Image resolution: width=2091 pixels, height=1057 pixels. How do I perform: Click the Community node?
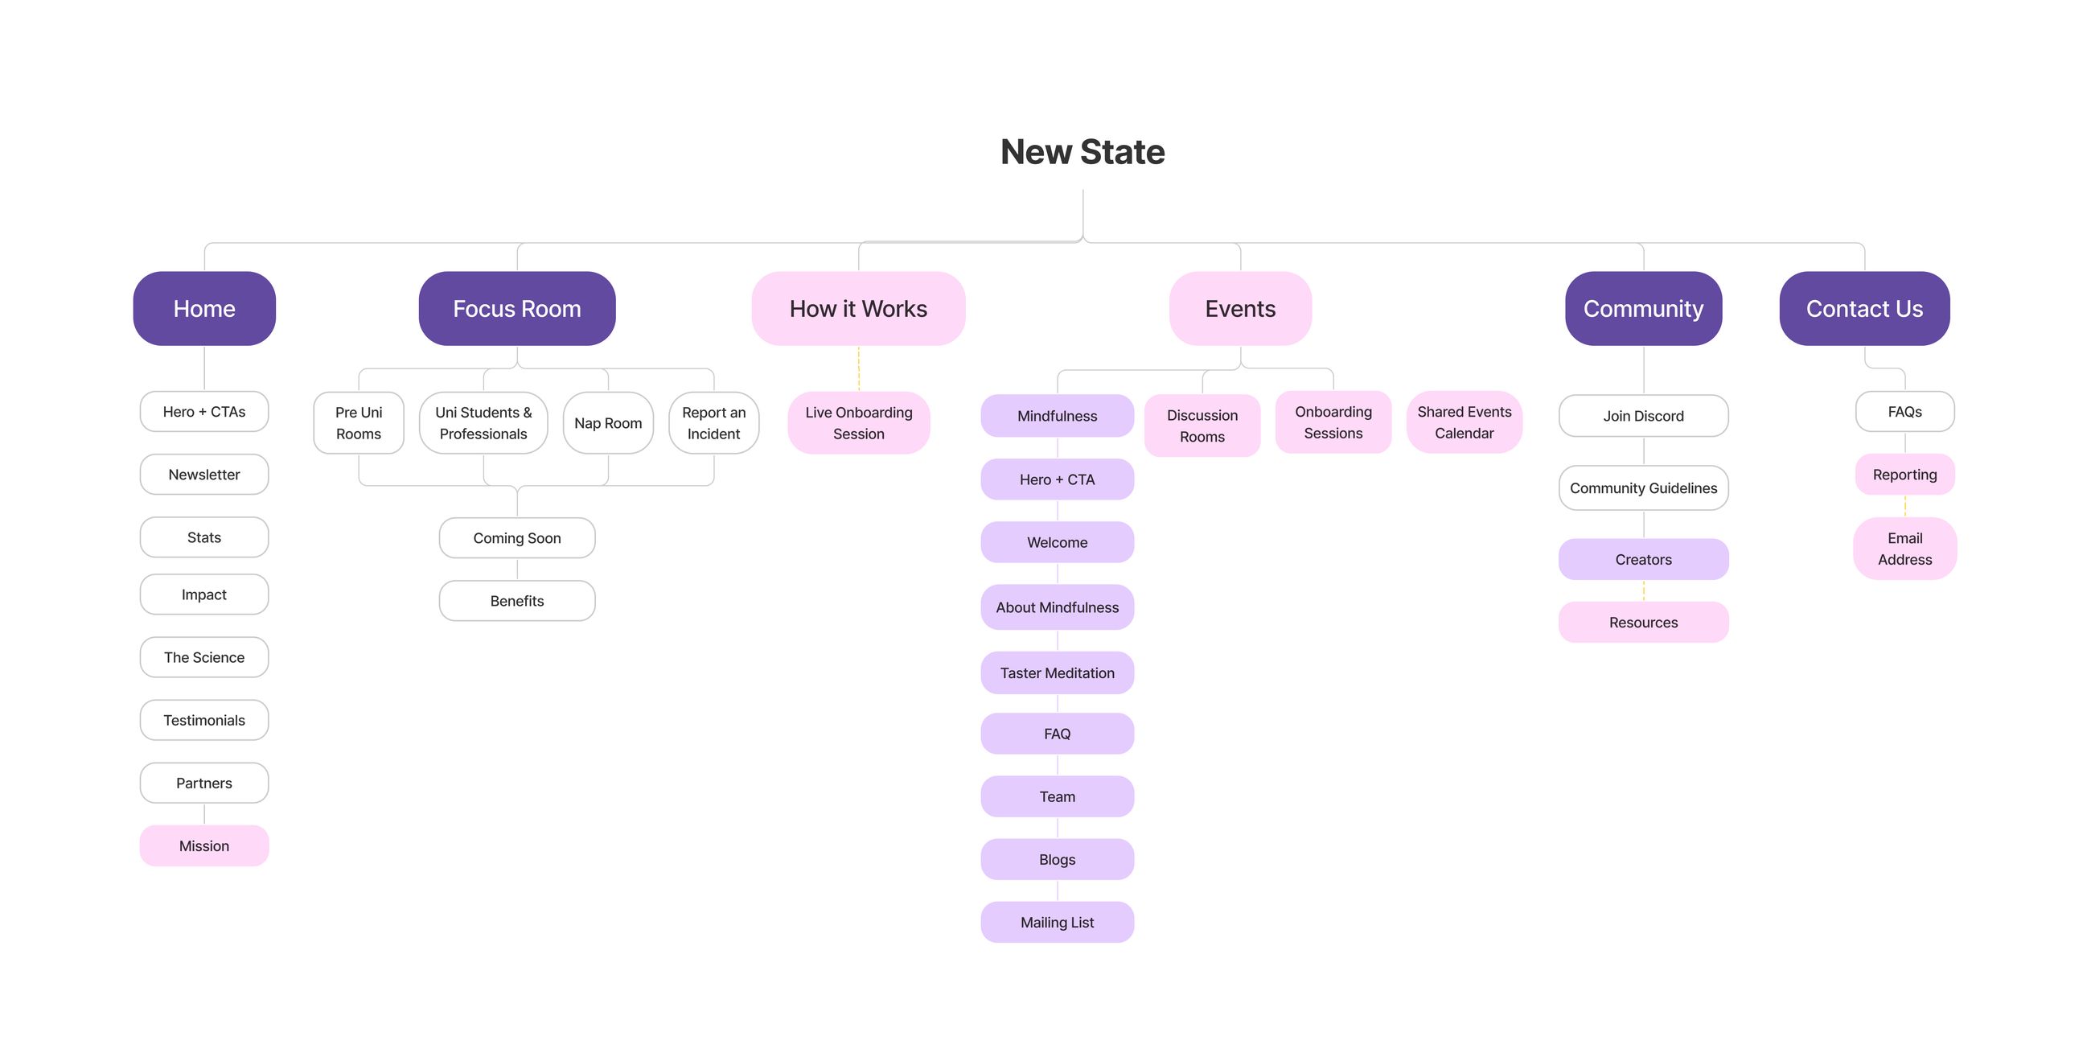[1643, 309]
